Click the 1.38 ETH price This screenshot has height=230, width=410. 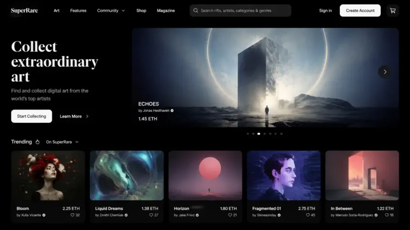click(x=150, y=209)
